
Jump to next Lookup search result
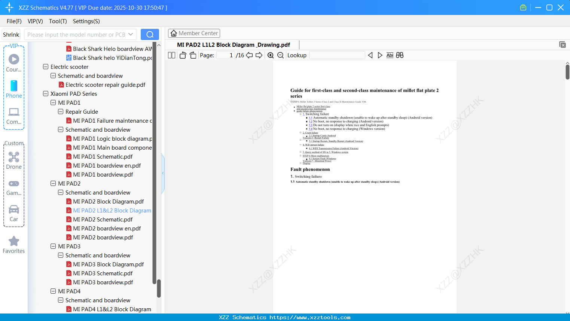380,55
